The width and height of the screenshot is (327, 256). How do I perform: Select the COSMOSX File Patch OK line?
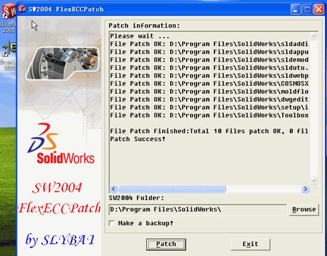(x=209, y=84)
